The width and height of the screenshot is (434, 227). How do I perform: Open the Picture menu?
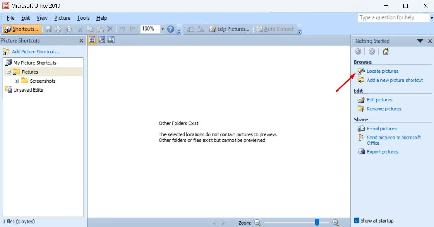click(62, 18)
